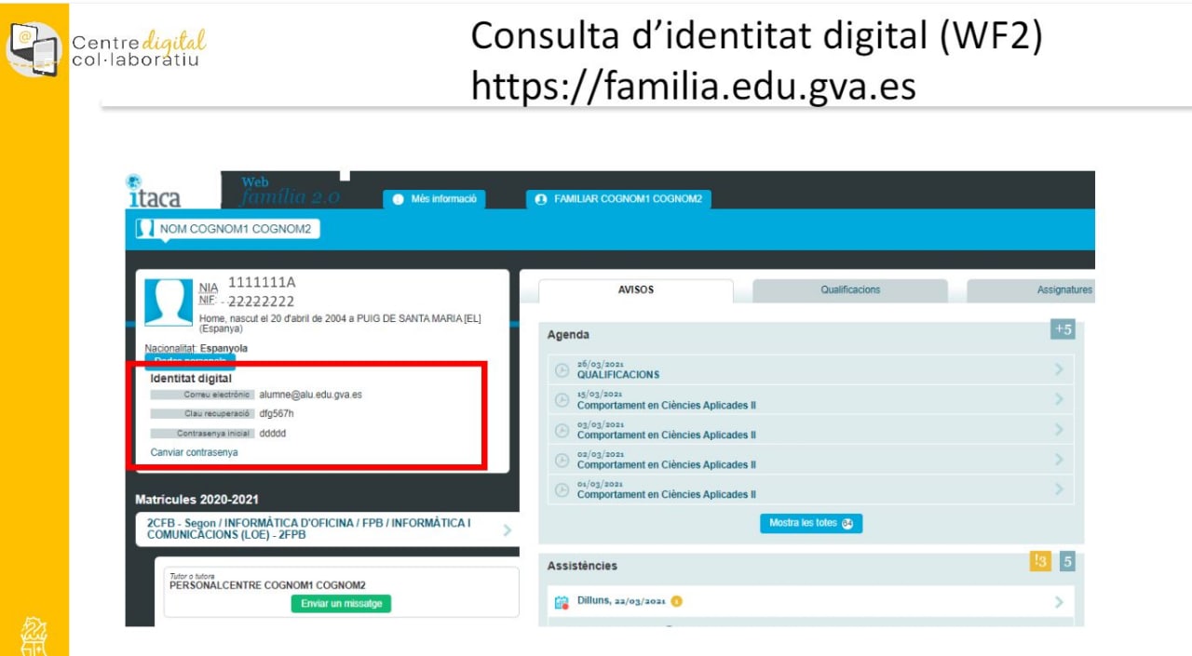Click the Canviar contrasenya link
Viewport: 1192px width, 656px height.
point(194,452)
